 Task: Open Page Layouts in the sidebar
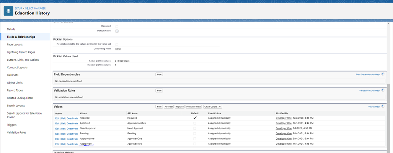click(15, 44)
